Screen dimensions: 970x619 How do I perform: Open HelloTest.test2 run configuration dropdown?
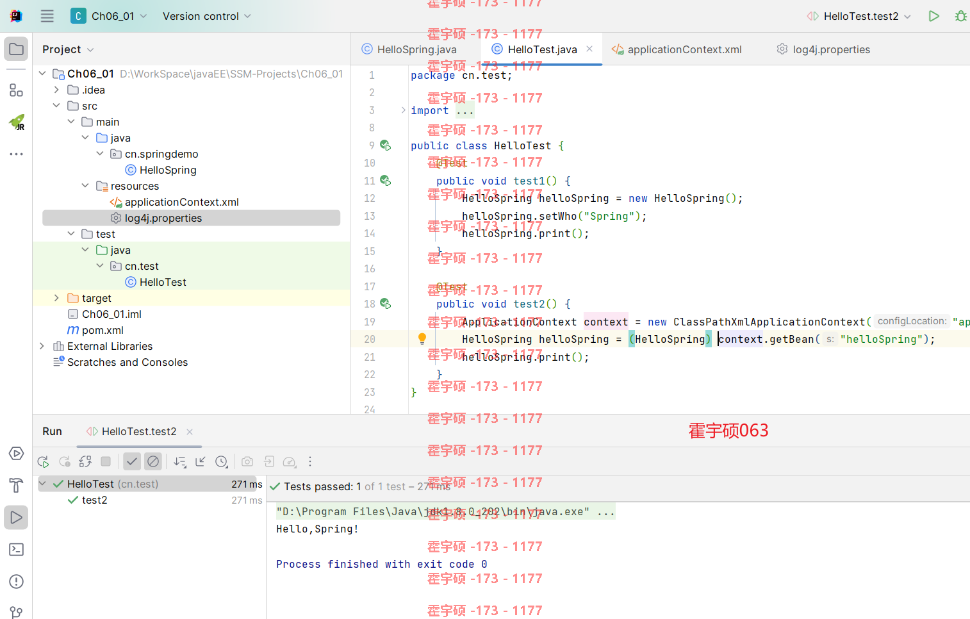click(x=859, y=16)
